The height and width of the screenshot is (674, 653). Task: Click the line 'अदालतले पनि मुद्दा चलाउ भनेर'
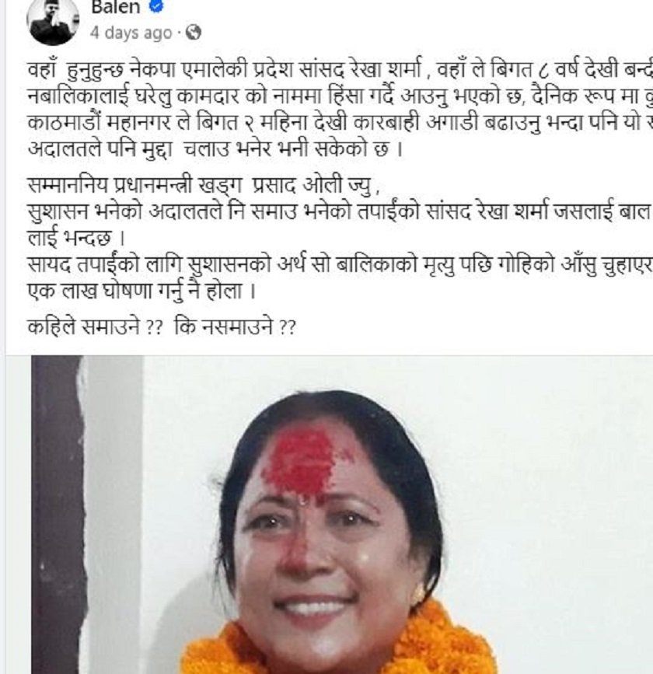coord(214,149)
